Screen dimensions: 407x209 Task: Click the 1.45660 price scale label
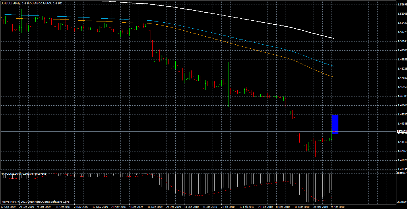(402, 105)
